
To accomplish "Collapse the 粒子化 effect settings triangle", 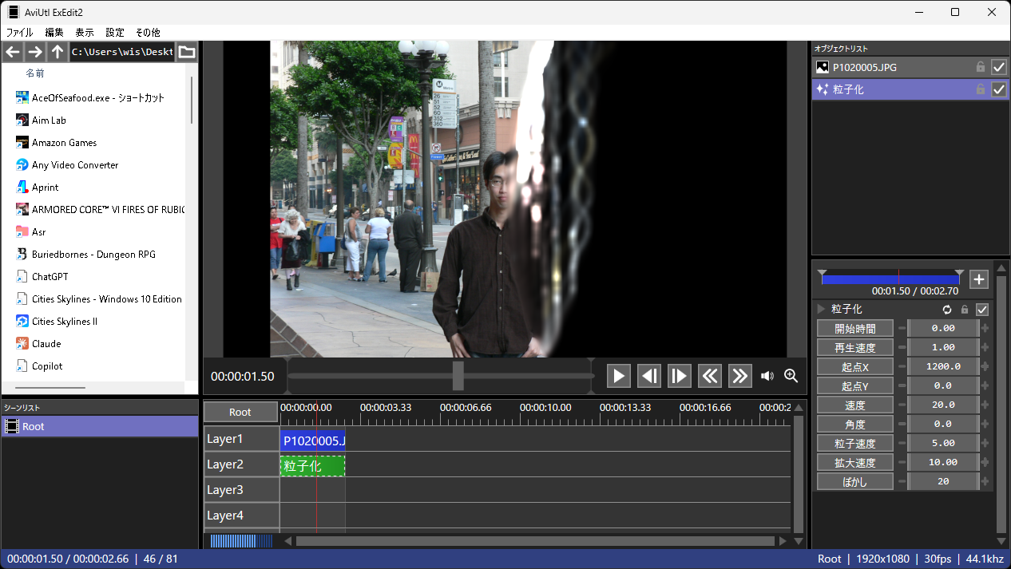I will (820, 309).
